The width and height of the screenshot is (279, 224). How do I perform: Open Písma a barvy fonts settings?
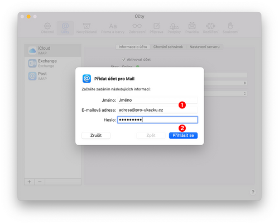click(x=113, y=28)
